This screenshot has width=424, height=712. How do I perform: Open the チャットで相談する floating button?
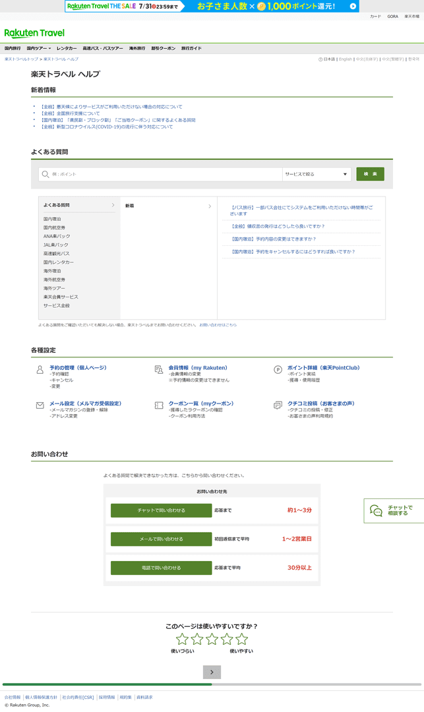point(394,510)
